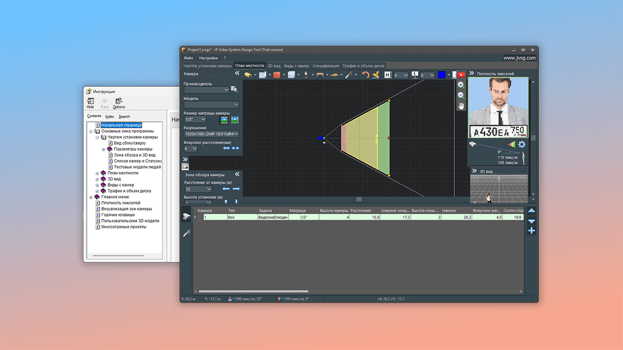The width and height of the screenshot is (623, 350).
Task: Open pixel density gear settings
Action: pyautogui.click(x=521, y=144)
